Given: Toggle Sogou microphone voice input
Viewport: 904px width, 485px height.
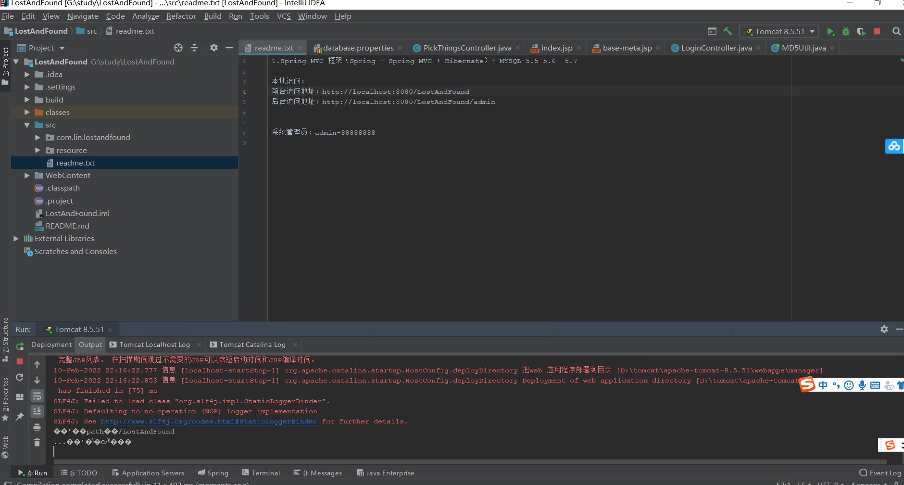Looking at the screenshot, I should coord(862,385).
